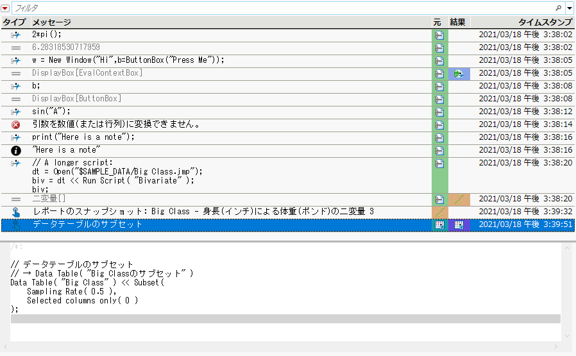Click script type icon for b; row
The height and width of the screenshot is (356, 576).
16,87
